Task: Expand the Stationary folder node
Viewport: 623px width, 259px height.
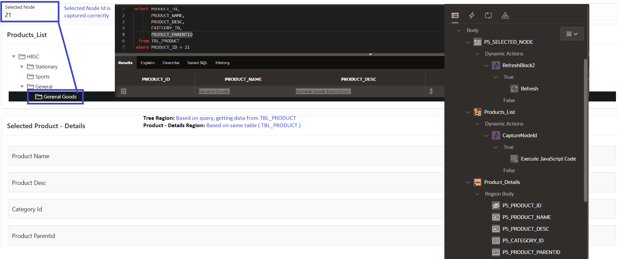Action: click(22, 67)
